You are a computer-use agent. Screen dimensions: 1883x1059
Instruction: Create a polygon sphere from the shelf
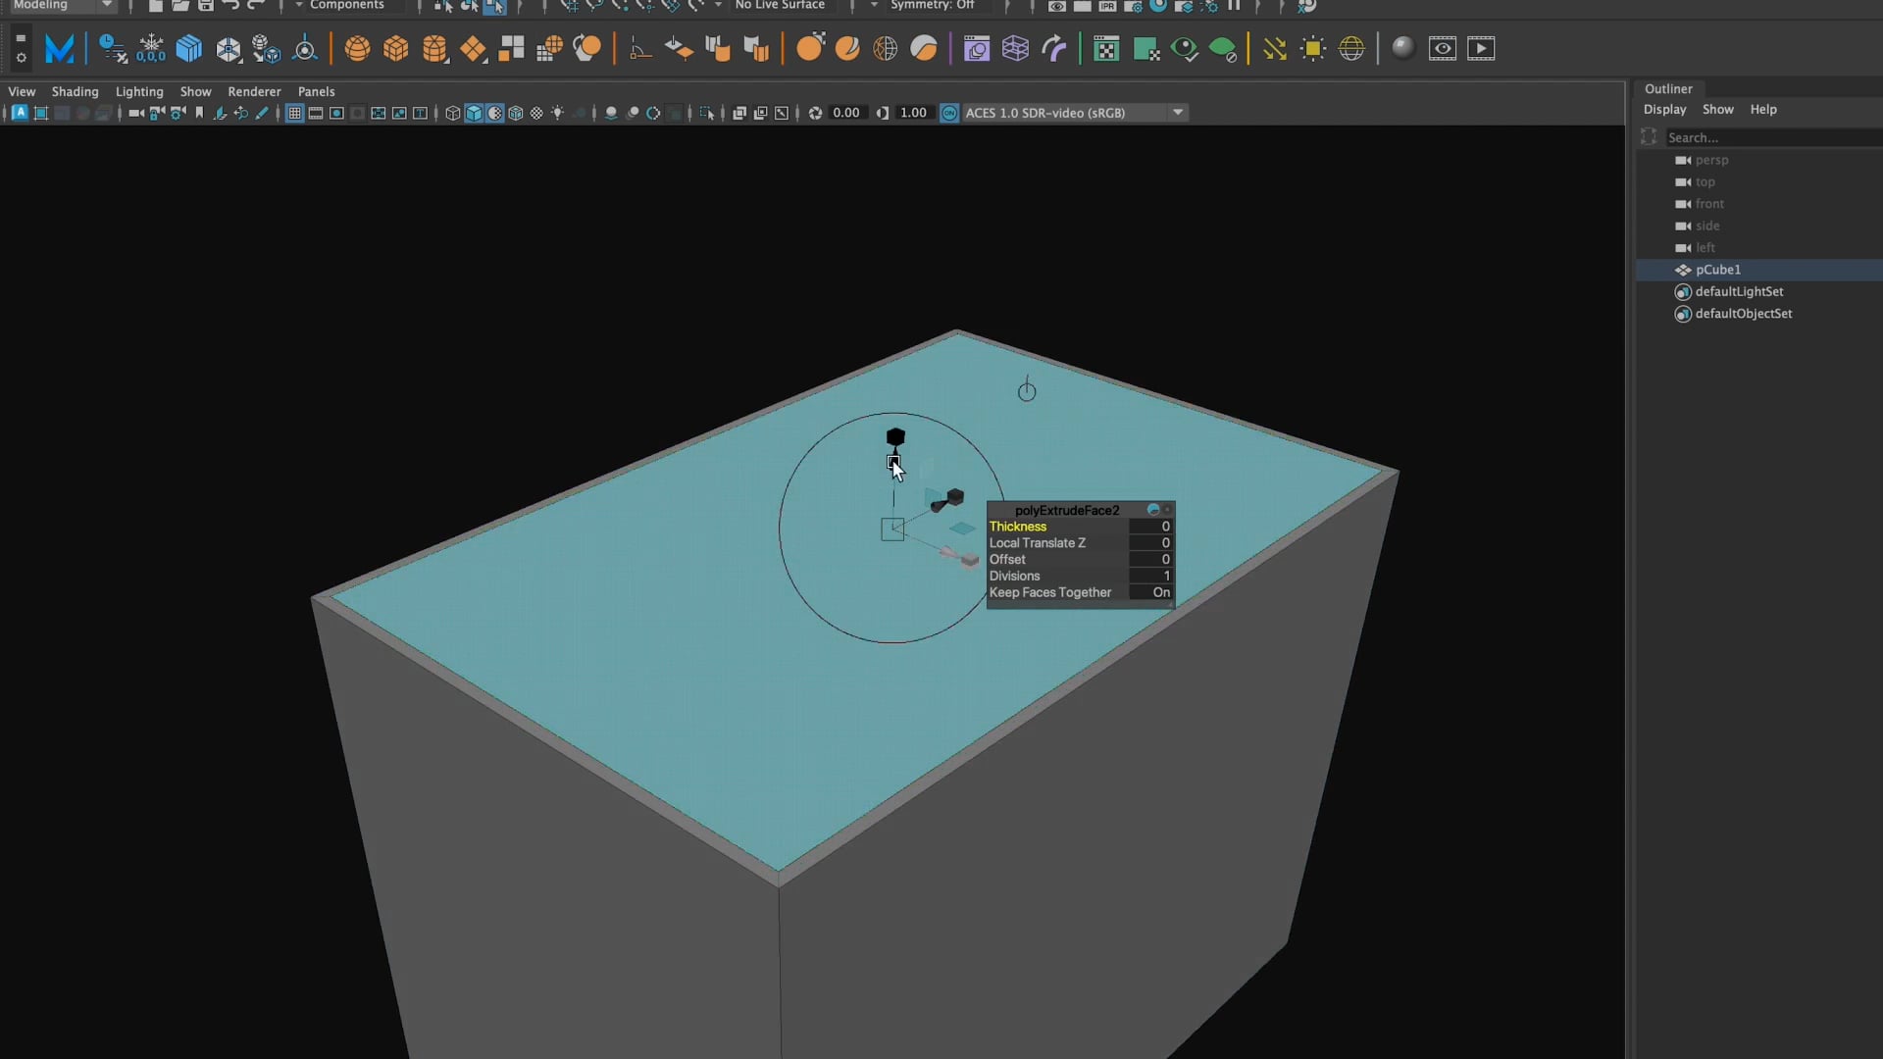pos(357,48)
